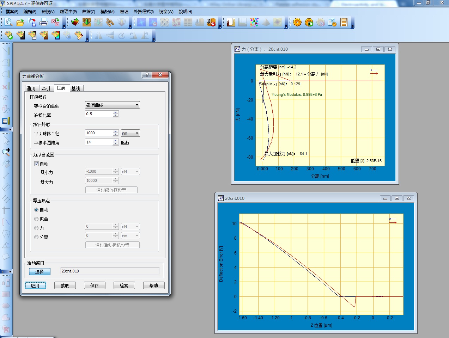Click the 帮助 button
The height and width of the screenshot is (338, 449).
click(154, 285)
